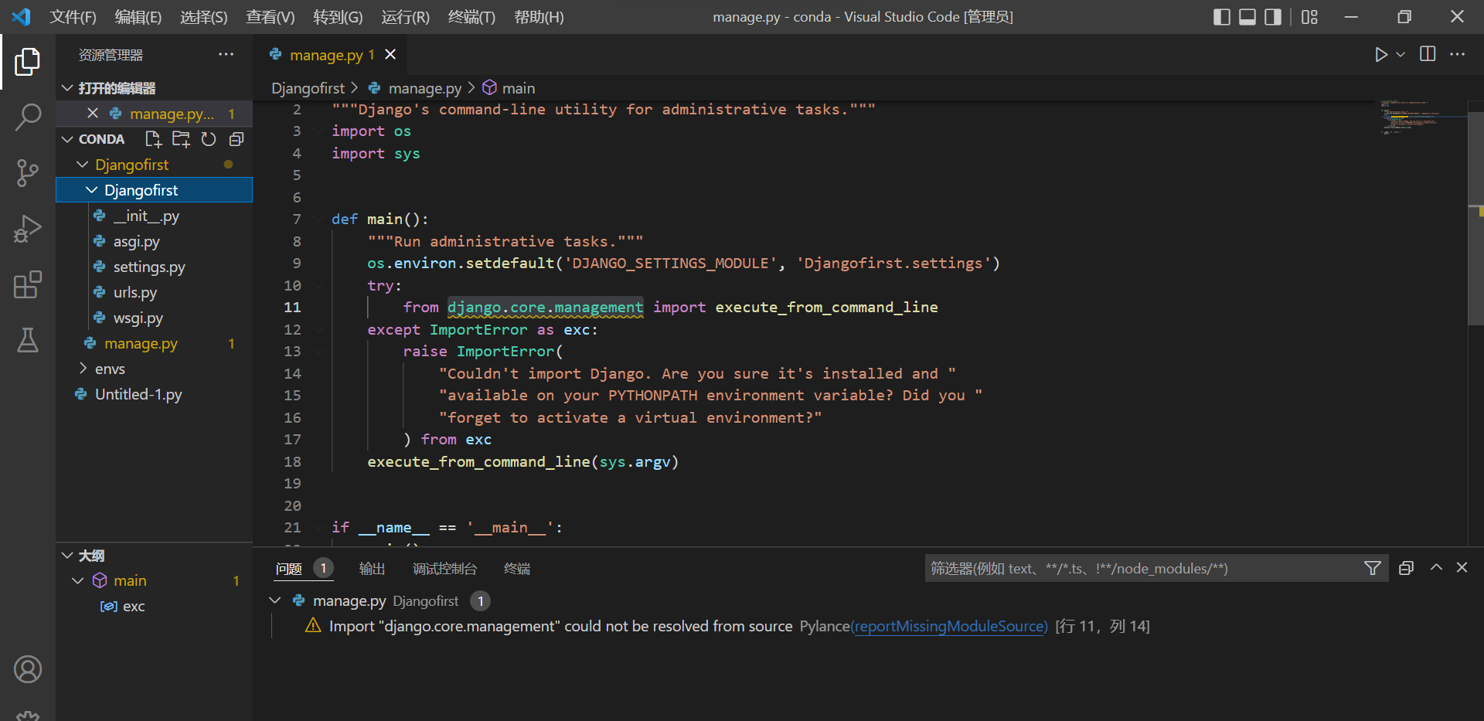Switch to Debug Console tab (调试控制台)
Image resolution: width=1484 pixels, height=721 pixels.
444,569
